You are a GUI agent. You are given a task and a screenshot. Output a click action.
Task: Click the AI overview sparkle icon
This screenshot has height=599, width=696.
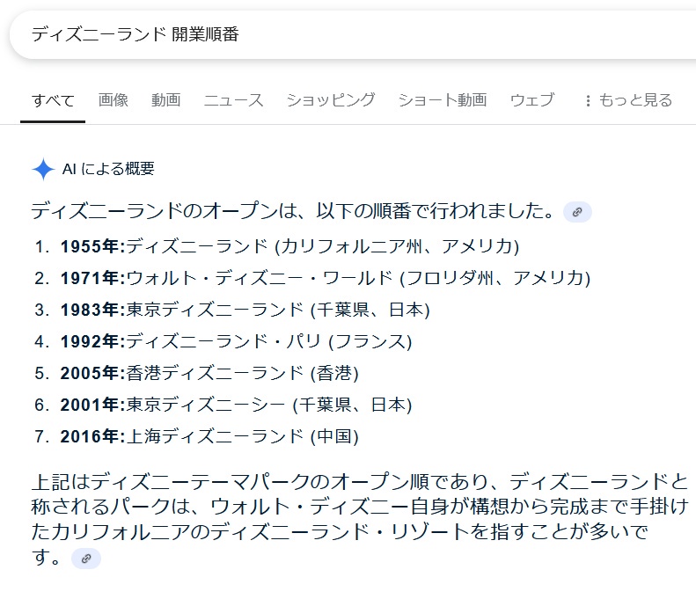point(43,169)
